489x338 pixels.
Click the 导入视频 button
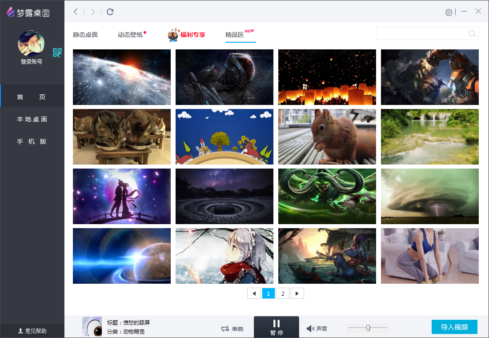454,327
